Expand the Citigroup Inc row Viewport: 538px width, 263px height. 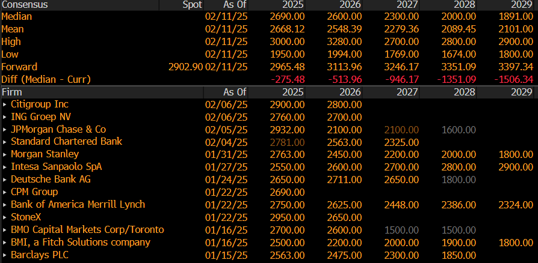4,104
